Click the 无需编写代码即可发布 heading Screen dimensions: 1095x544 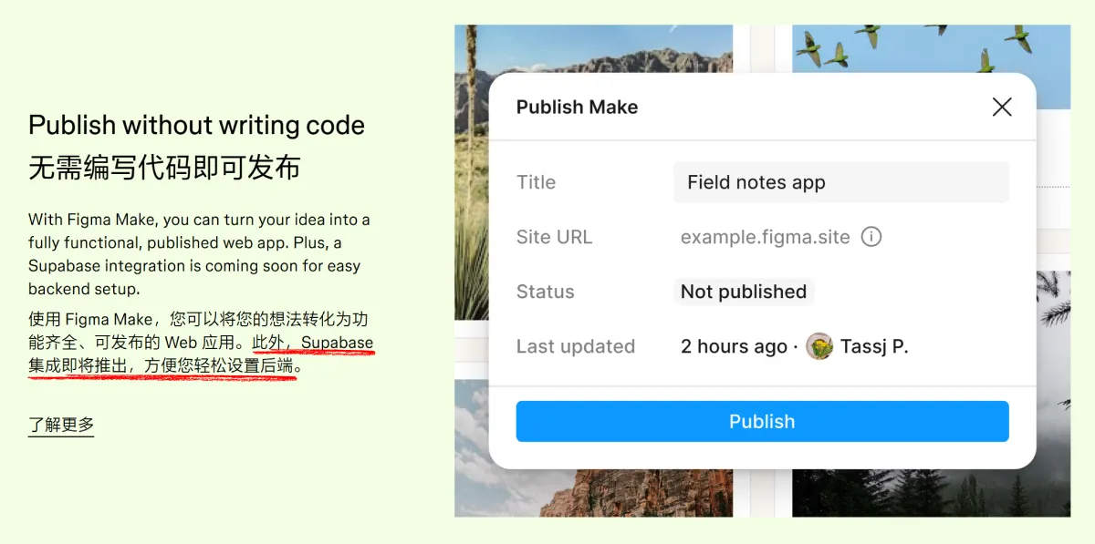coord(164,168)
